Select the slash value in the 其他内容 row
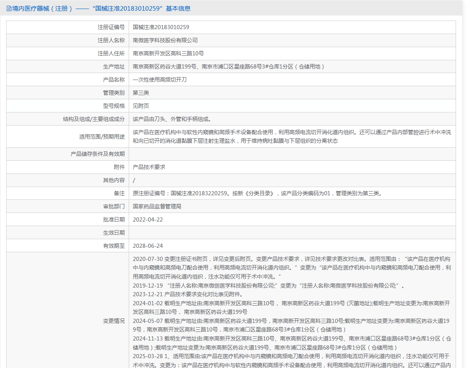Image resolution: width=470 pixels, height=368 pixels. click(x=134, y=180)
